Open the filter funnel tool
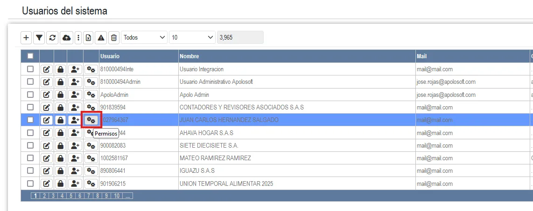The height and width of the screenshot is (211, 533). 40,38
